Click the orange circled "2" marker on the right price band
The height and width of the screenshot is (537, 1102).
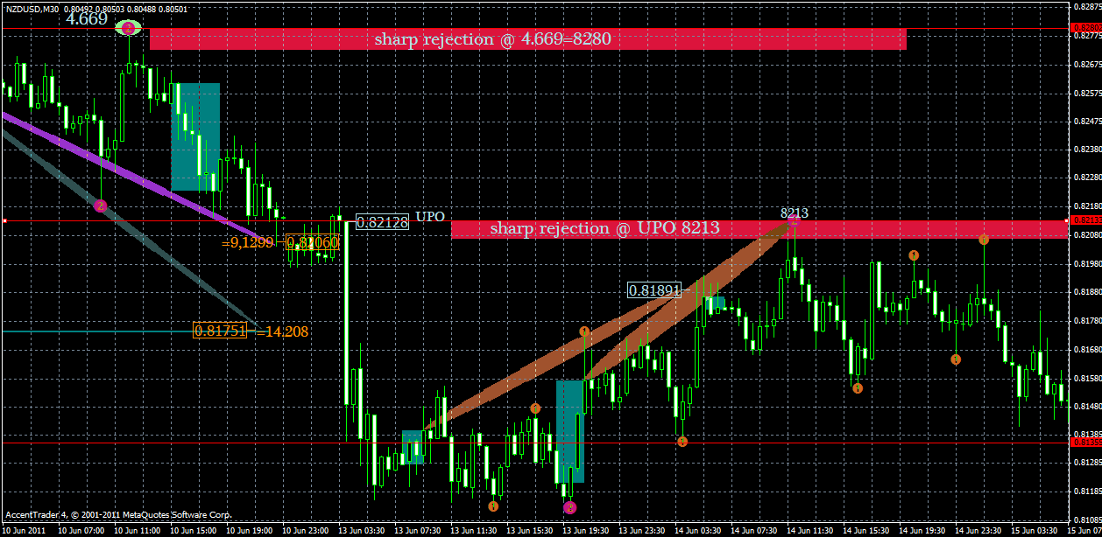(984, 238)
